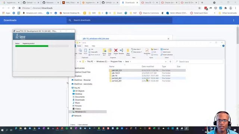The width and height of the screenshot is (239, 134).
Task: Open the DataCoach Main bookmark
Action: [x=199, y=13]
